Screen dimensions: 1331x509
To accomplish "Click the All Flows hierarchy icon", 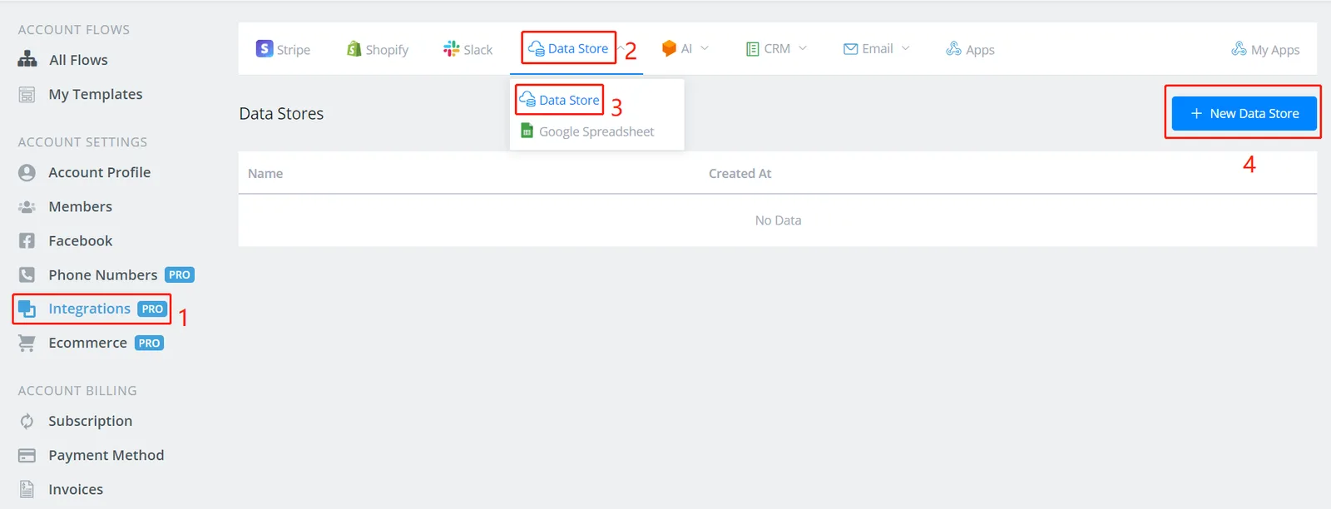I will 27,59.
